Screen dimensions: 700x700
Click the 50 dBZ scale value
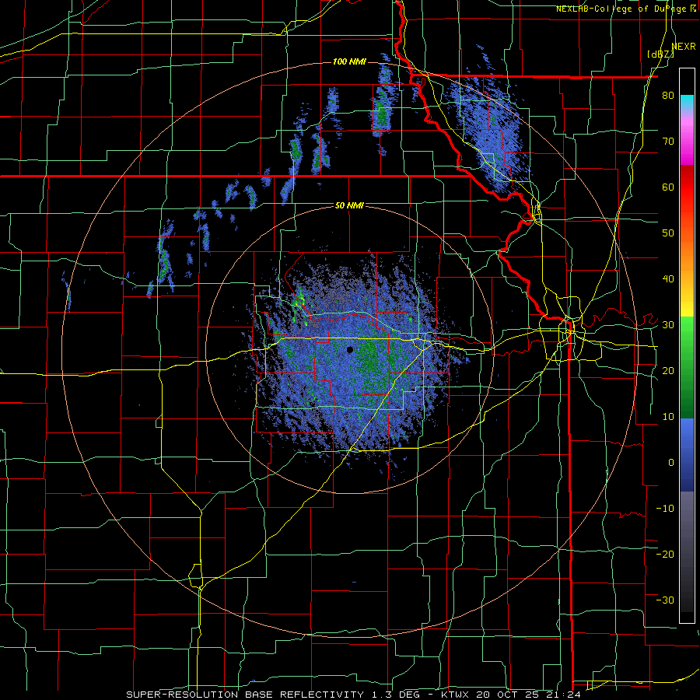[668, 233]
